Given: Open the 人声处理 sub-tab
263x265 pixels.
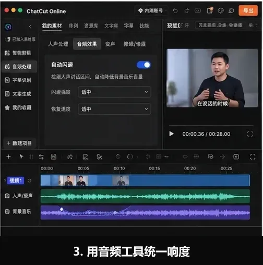Looking at the screenshot, I should [58, 44].
